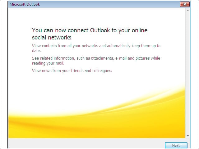
Task: Click the text "View news from your friends and colleagues."
Action: [x=72, y=70]
